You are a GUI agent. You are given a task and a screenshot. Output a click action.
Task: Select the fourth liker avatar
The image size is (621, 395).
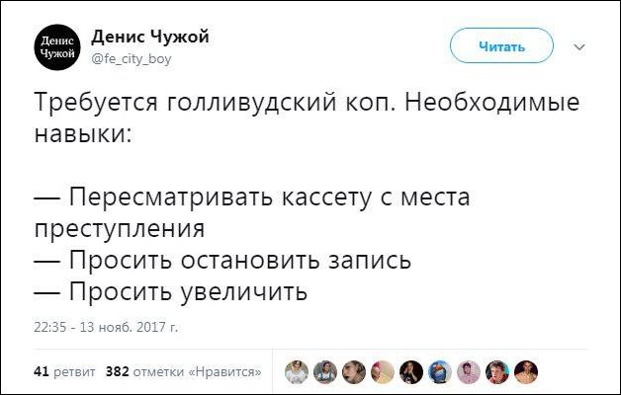(x=382, y=371)
